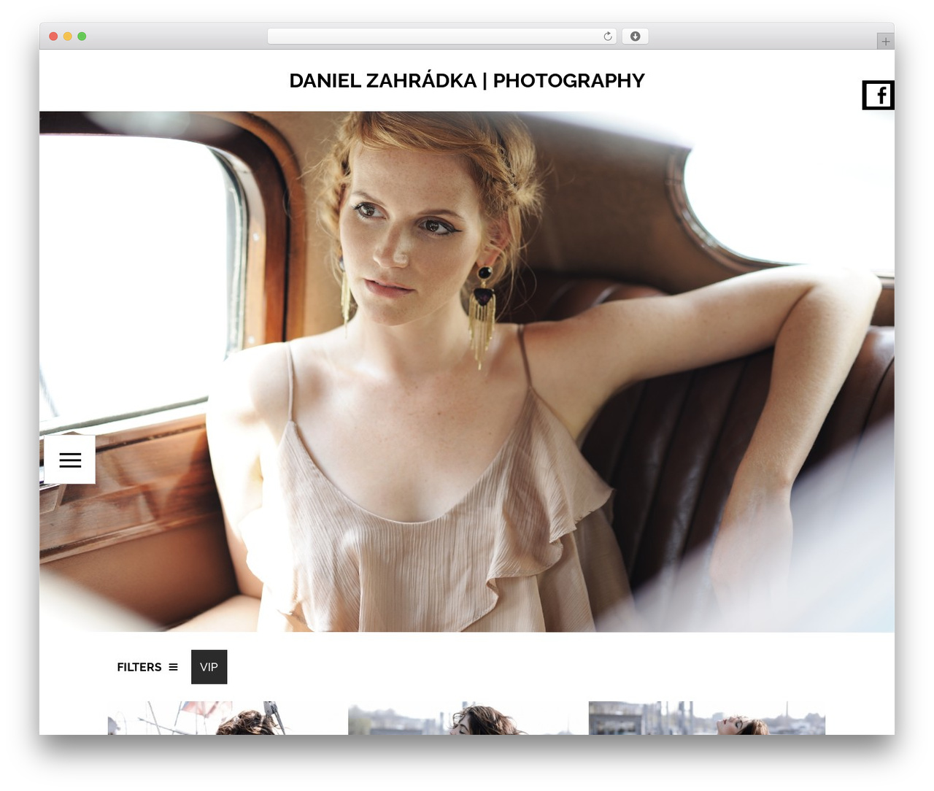Open a new browser tab
934x791 pixels.
(885, 42)
